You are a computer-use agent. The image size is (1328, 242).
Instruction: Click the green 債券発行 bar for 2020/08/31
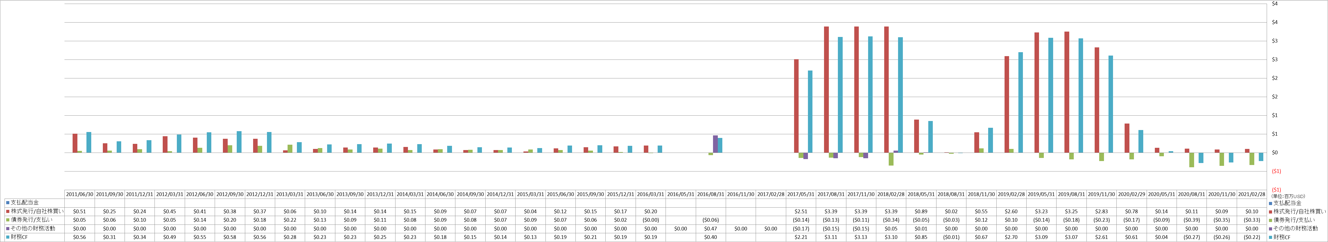click(1192, 160)
